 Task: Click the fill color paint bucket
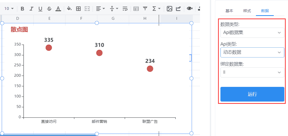pyautogui.click(x=69, y=9)
